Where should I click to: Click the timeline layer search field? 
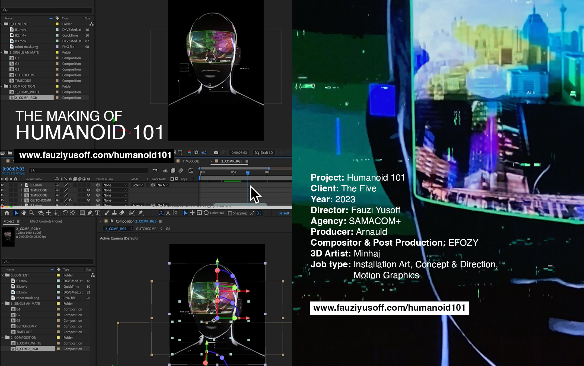point(88,170)
